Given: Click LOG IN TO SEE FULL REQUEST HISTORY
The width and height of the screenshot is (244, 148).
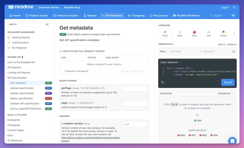Looking at the screenshot, I should click(x=82, y=51).
